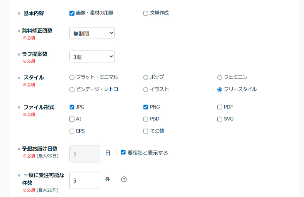
Task: Select the イラスト style radio
Action: (x=146, y=90)
